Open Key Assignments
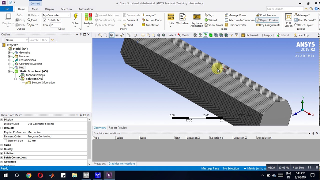 268,25
